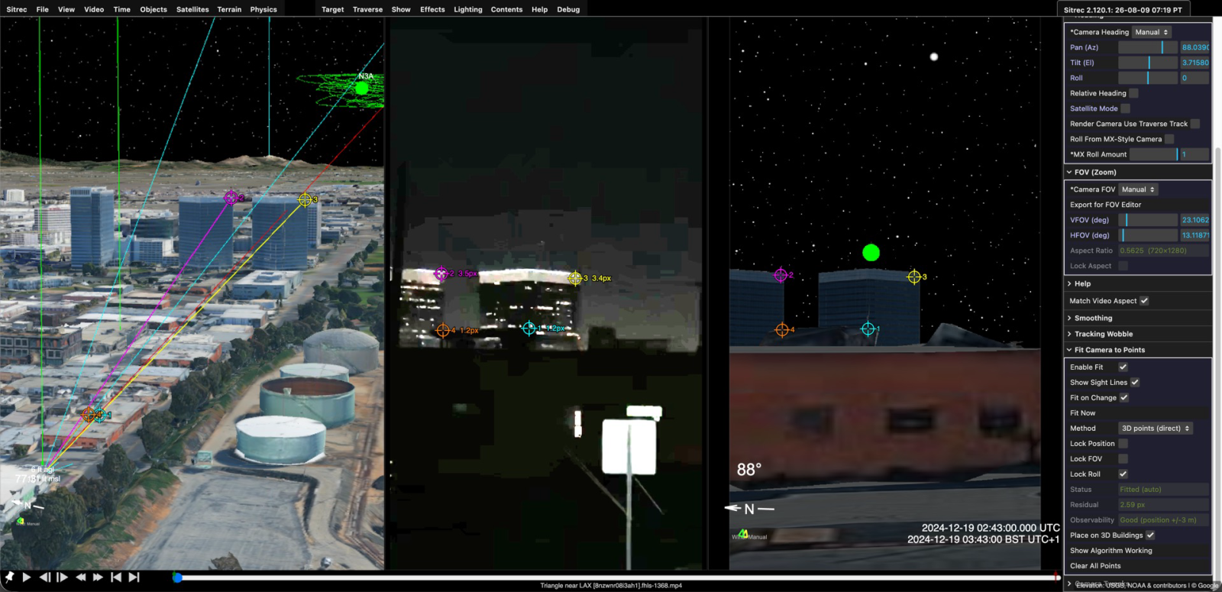1222x592 pixels.
Task: Click the video timeline scrubber handle
Action: pyautogui.click(x=177, y=577)
